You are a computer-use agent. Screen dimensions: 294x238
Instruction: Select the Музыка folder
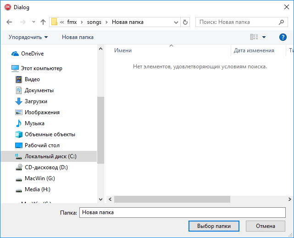(34, 123)
